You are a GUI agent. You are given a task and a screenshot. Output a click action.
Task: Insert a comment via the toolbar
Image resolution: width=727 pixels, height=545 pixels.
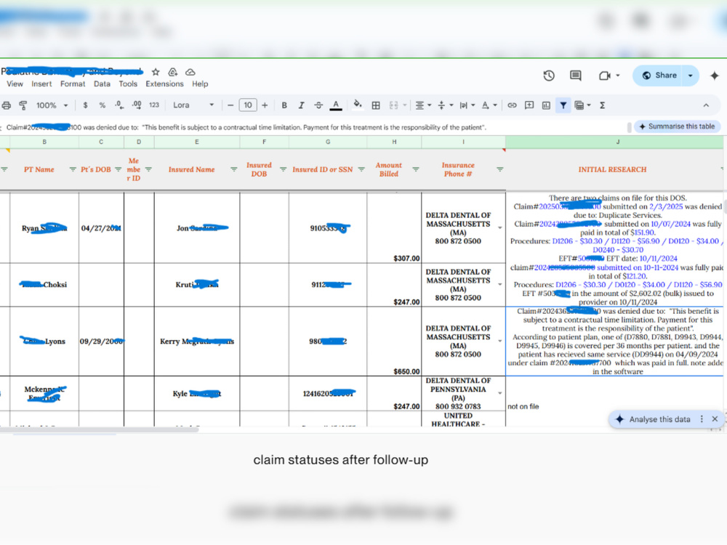click(x=529, y=105)
